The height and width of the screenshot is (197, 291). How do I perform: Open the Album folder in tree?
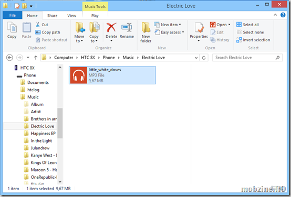37,104
